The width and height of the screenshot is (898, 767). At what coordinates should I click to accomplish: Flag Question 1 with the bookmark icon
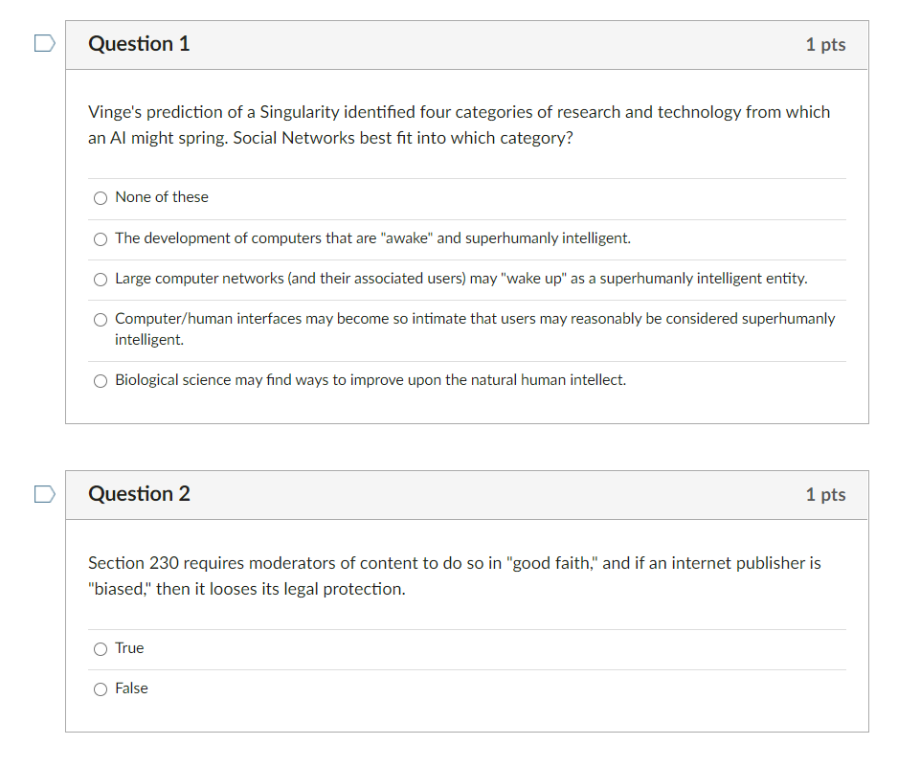pos(43,42)
